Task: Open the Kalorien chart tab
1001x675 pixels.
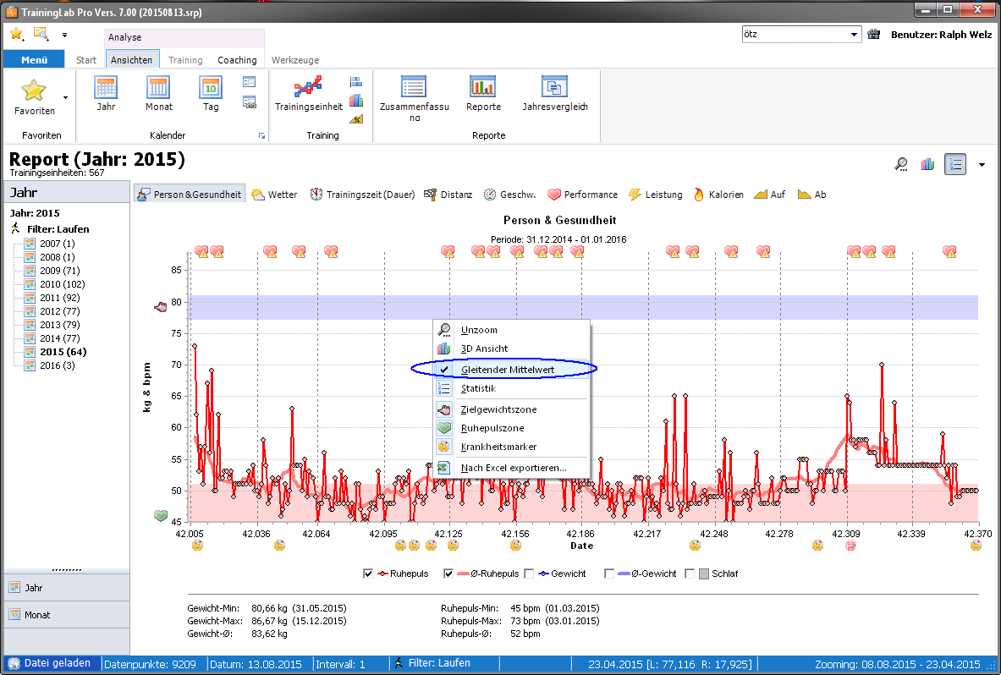Action: tap(719, 195)
